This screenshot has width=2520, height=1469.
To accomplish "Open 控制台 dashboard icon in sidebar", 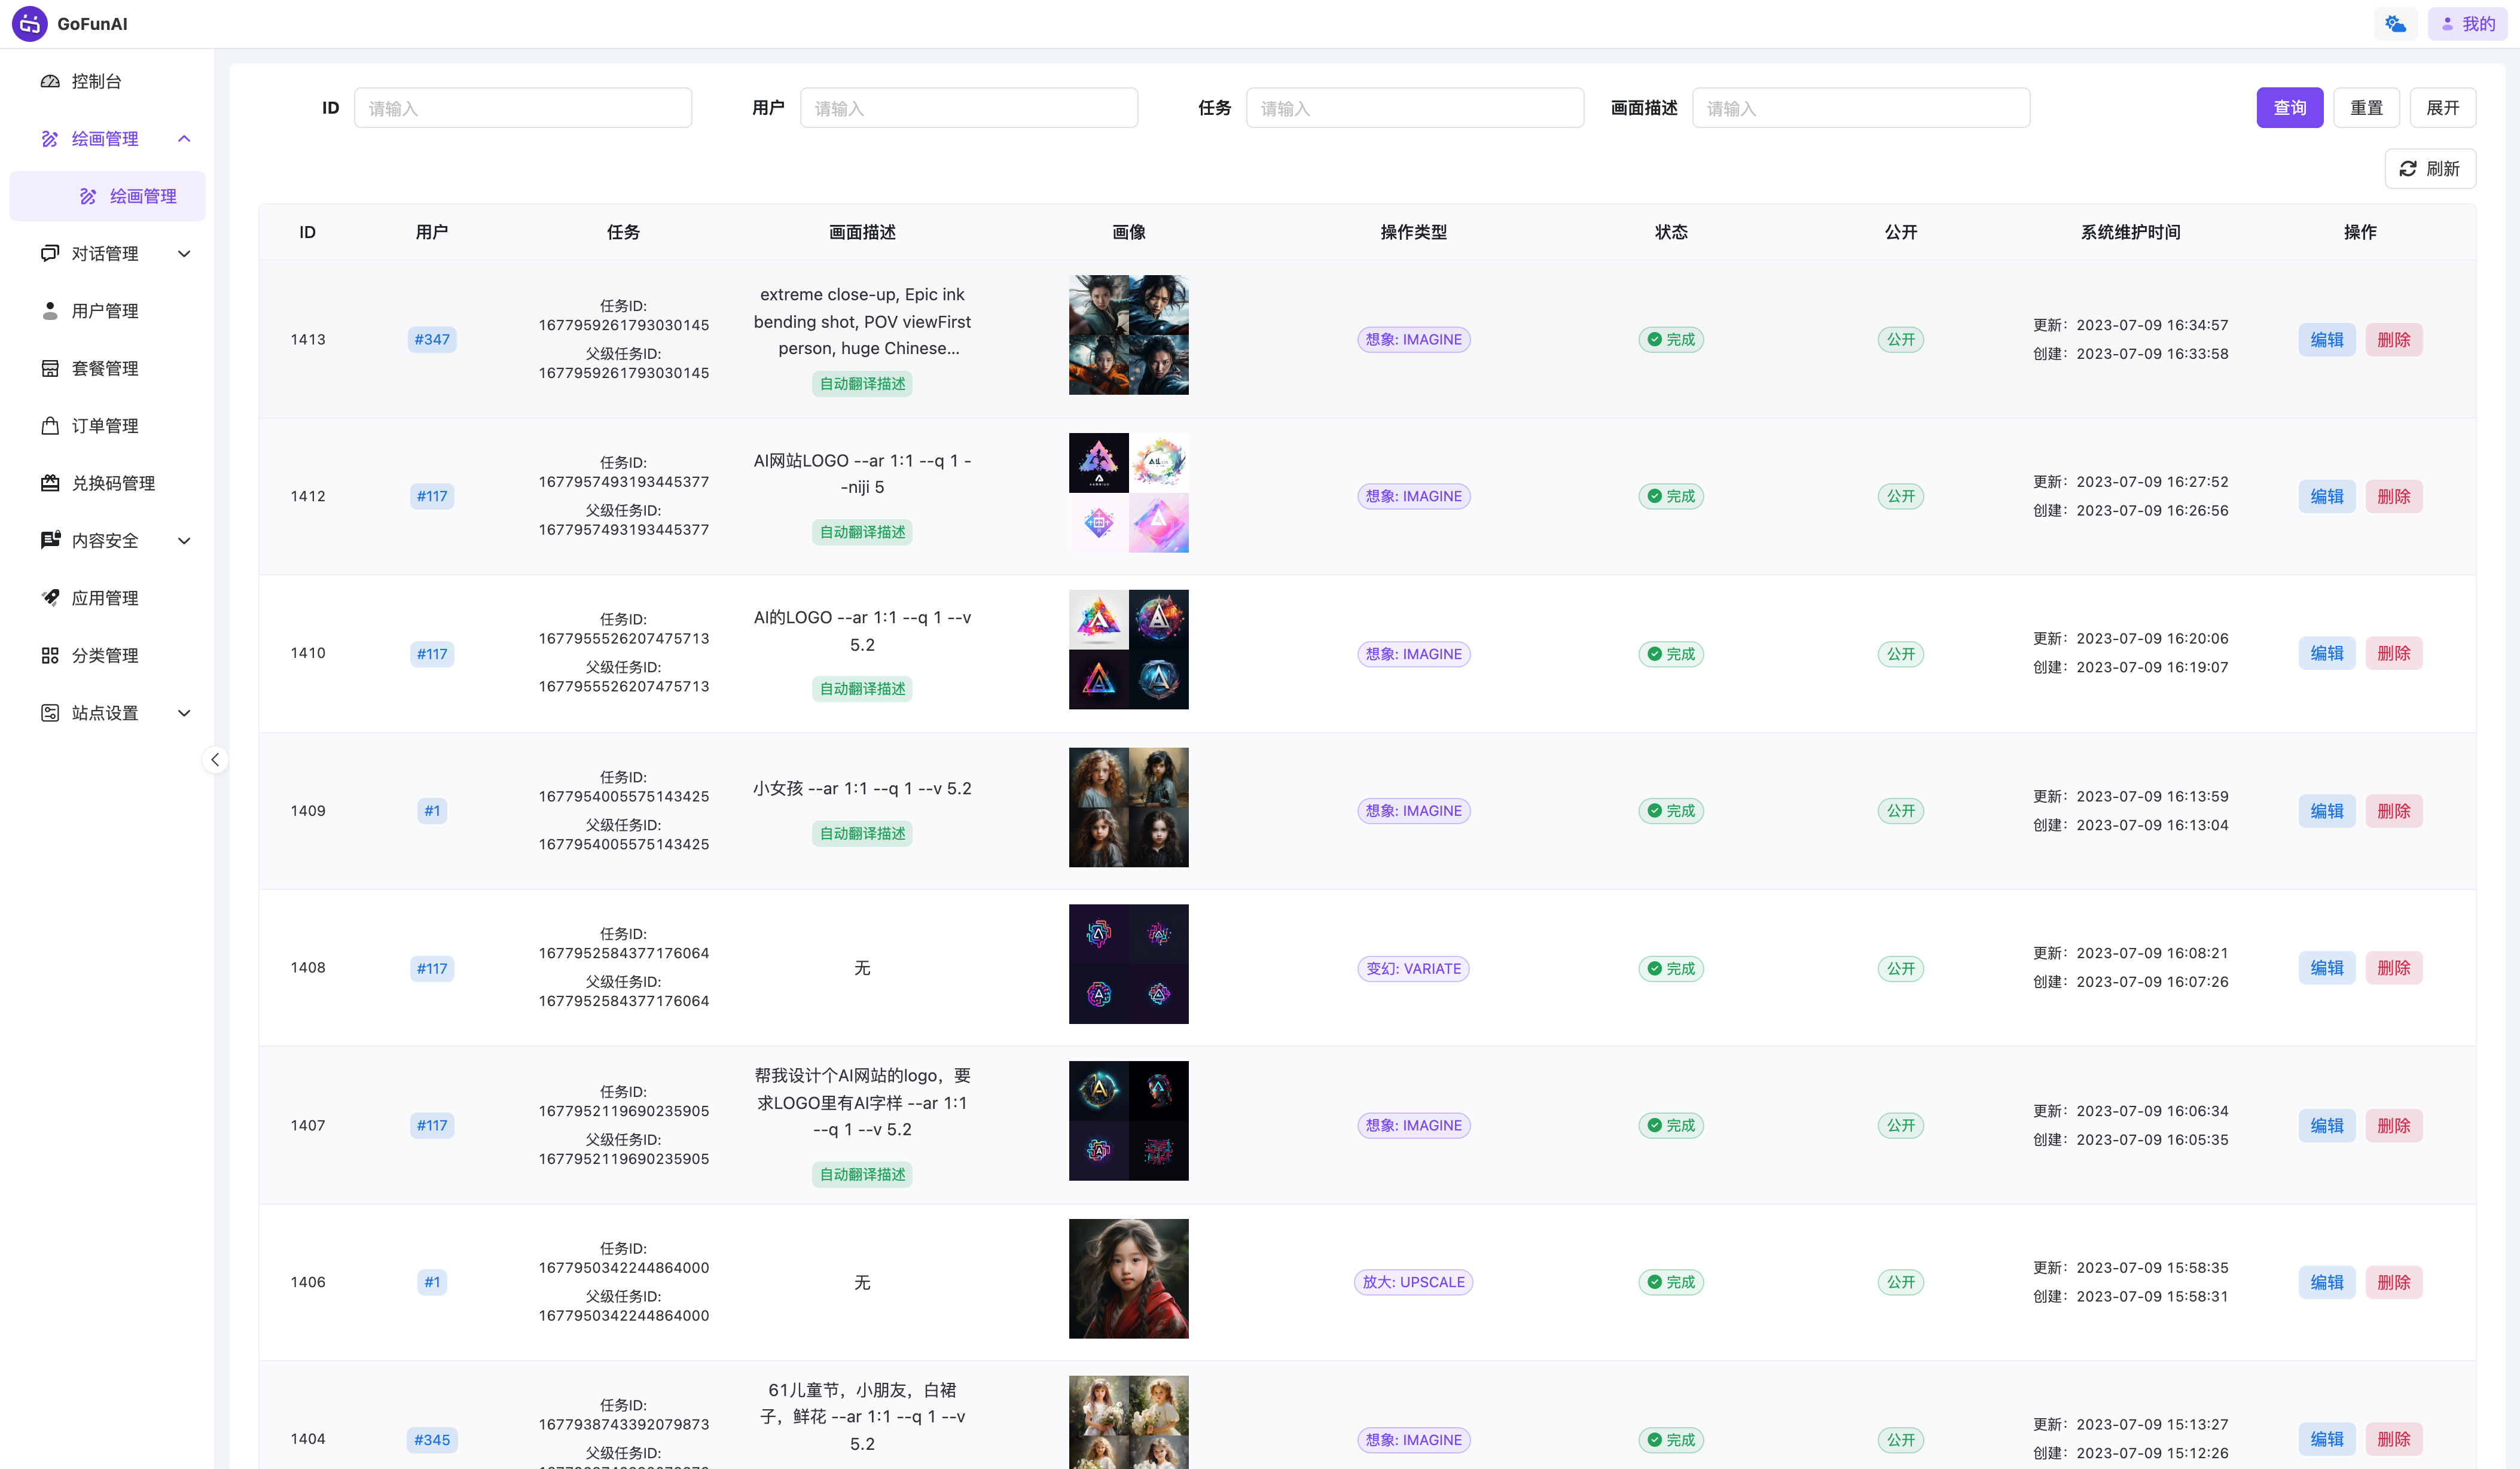I will (50, 81).
